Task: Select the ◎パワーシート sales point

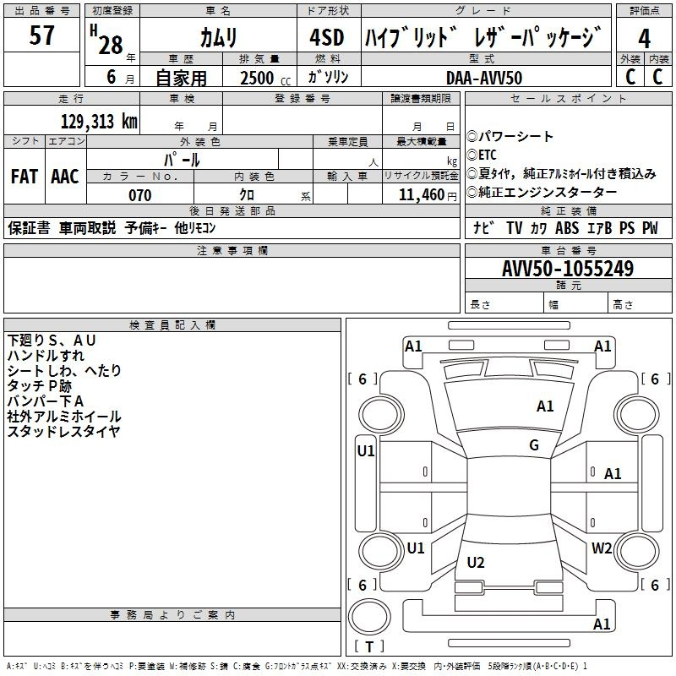Action: (x=510, y=137)
